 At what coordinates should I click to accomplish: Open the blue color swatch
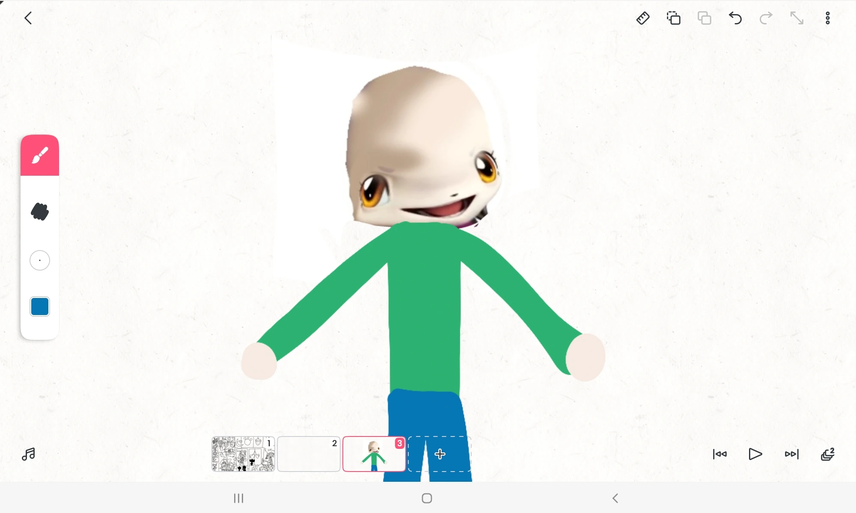coord(40,307)
